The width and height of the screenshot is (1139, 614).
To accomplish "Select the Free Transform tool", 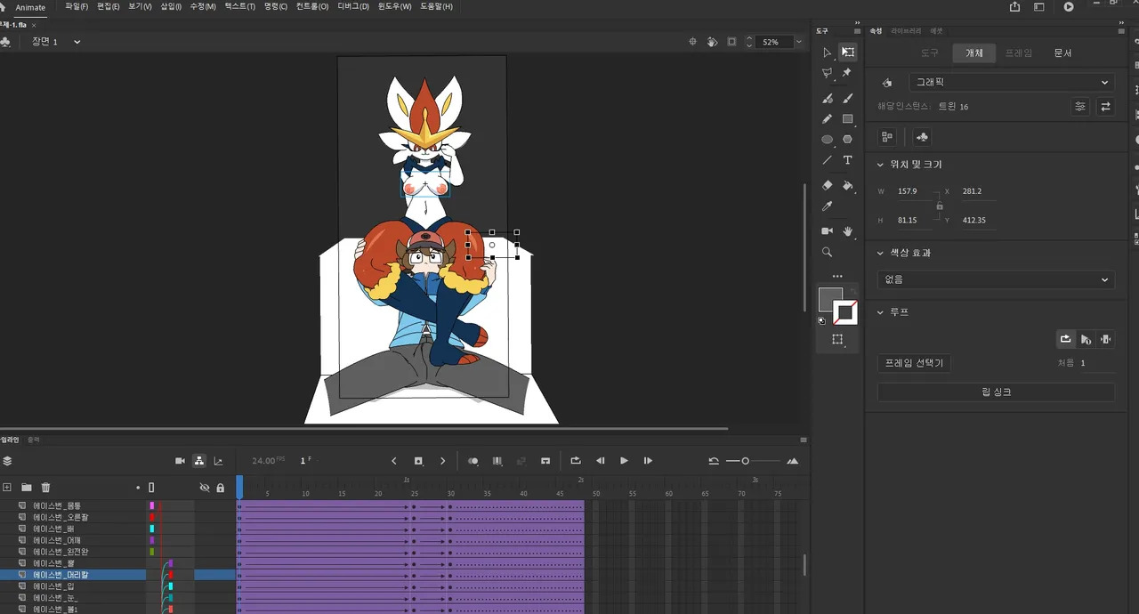I will click(848, 53).
